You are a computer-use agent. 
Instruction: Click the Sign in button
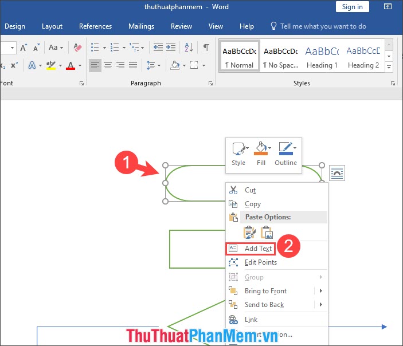pos(352,7)
